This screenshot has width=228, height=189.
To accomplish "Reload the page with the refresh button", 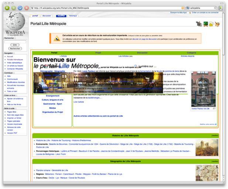I will (20, 8).
